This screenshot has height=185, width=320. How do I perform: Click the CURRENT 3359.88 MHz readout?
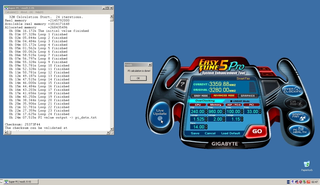(x=214, y=84)
